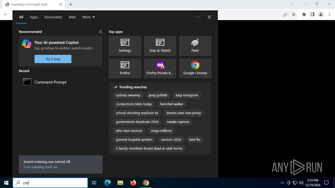Launch Google Chrome tile in Top apps

pyautogui.click(x=195, y=68)
